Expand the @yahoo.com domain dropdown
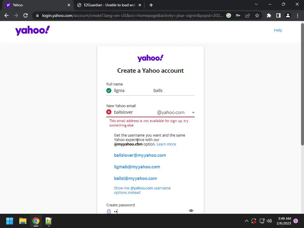The height and width of the screenshot is (228, 304). coord(176,113)
